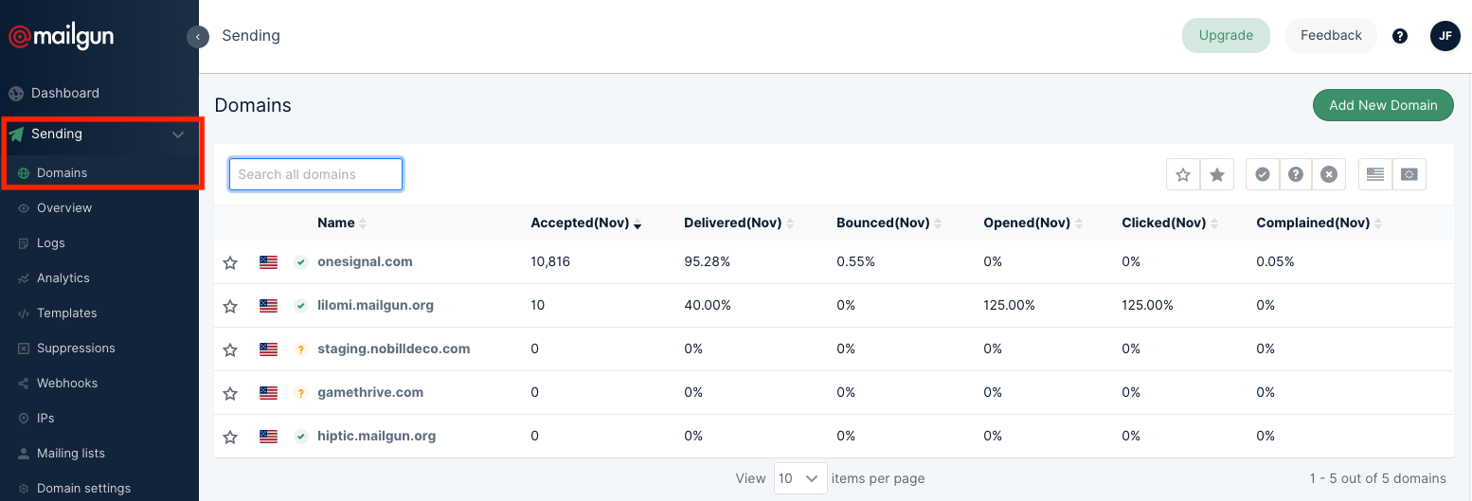Sort by Bounced(Nov) column
Image resolution: width=1472 pixels, height=501 pixels.
pyautogui.click(x=889, y=224)
